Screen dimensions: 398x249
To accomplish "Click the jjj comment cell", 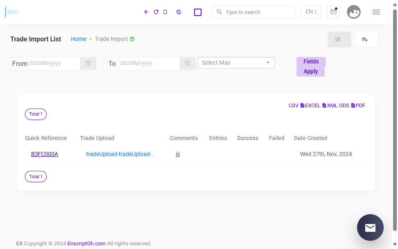I will [178, 154].
